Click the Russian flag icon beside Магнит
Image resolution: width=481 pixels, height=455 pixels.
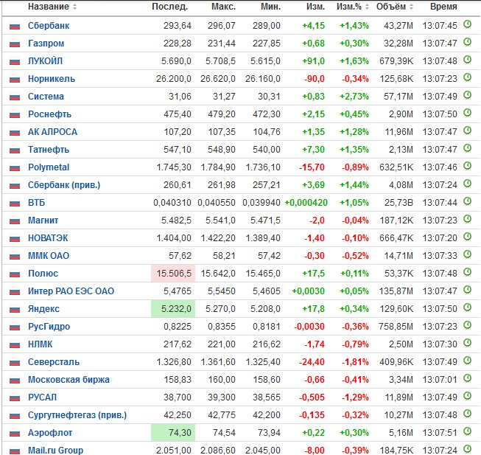tap(15, 221)
